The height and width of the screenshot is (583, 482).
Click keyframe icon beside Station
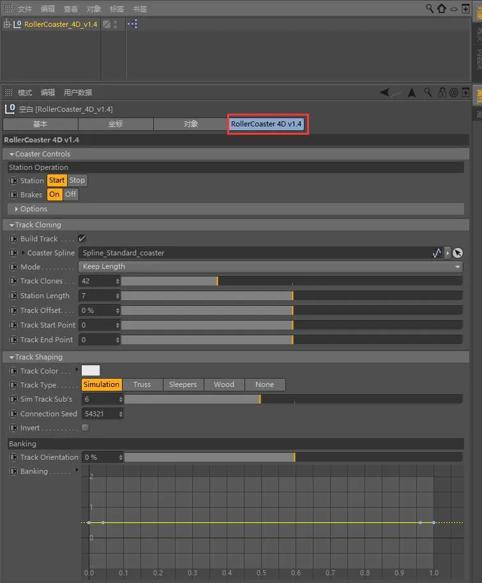tap(13, 181)
